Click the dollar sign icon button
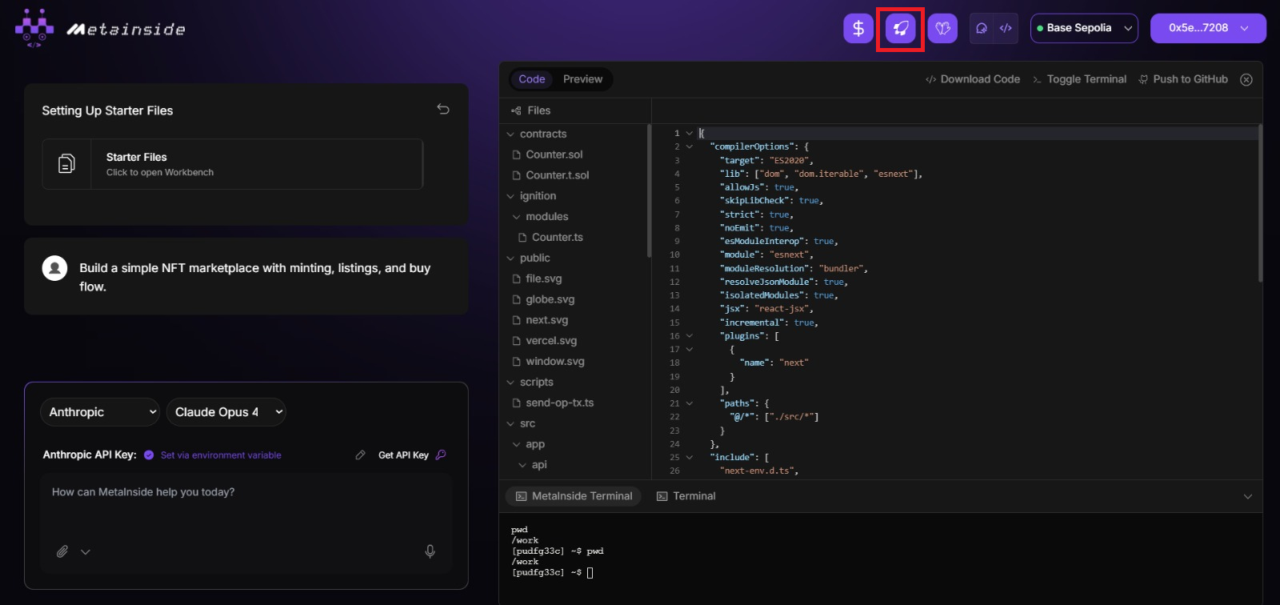 pyautogui.click(x=858, y=29)
